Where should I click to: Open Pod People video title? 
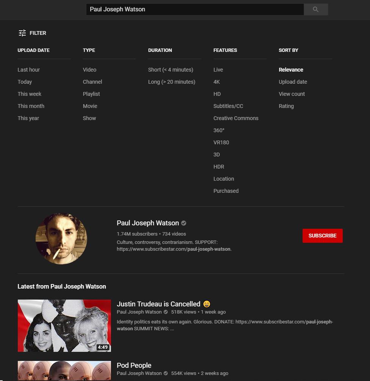(x=134, y=365)
